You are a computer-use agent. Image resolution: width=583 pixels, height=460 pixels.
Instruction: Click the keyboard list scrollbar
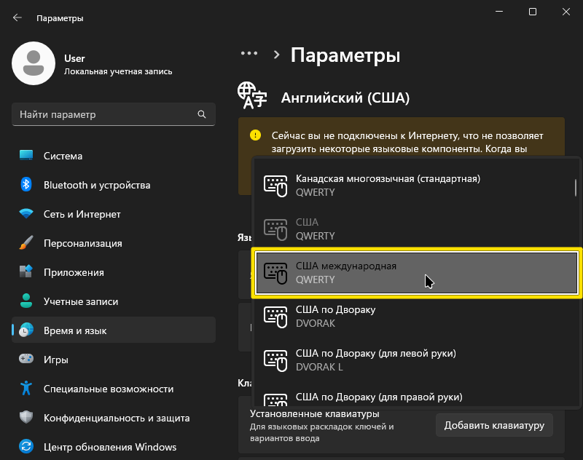576,188
